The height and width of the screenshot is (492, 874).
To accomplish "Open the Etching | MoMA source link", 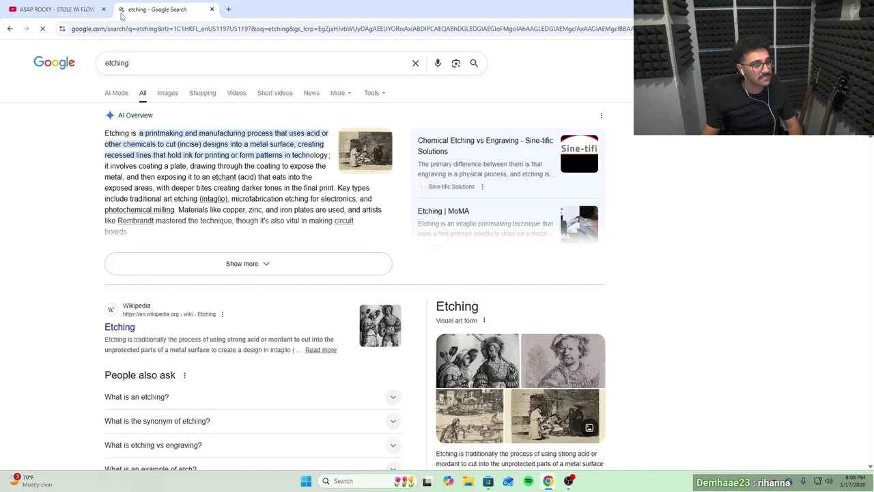I will pos(443,211).
